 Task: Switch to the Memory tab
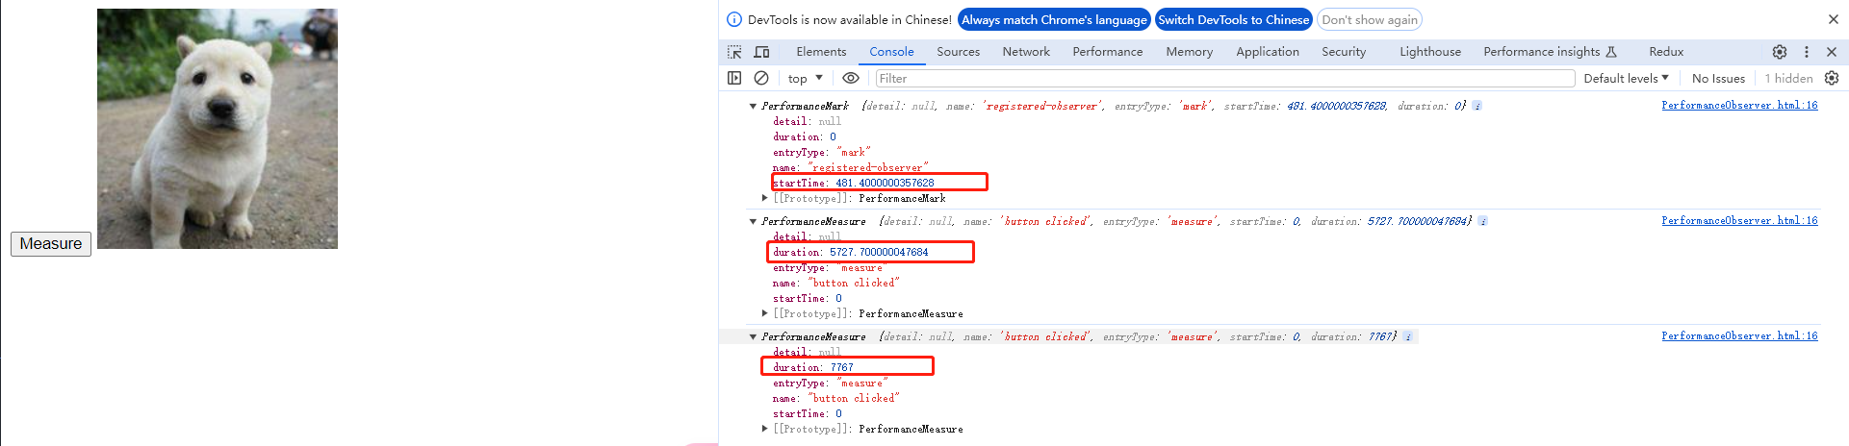pyautogui.click(x=1190, y=52)
